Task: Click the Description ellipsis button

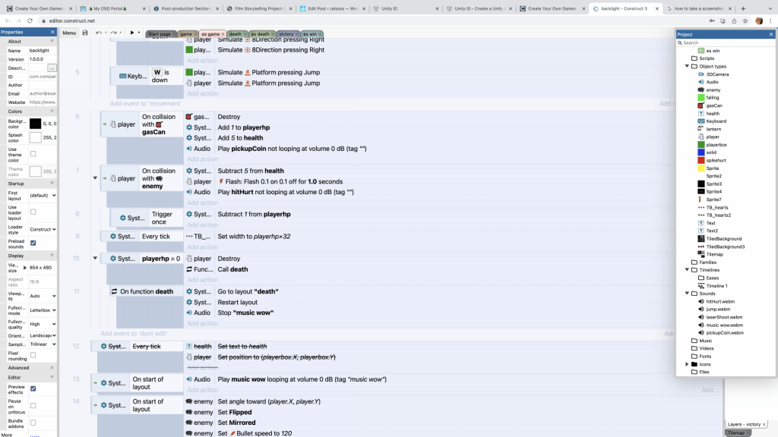Action: tap(52, 68)
